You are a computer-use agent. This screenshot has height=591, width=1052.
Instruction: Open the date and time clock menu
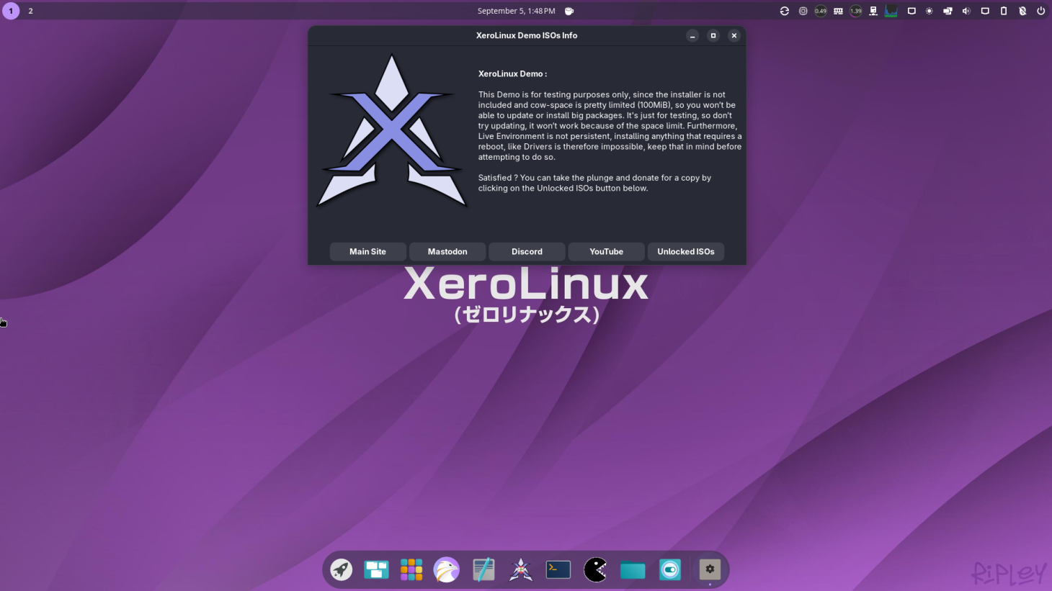click(x=516, y=11)
